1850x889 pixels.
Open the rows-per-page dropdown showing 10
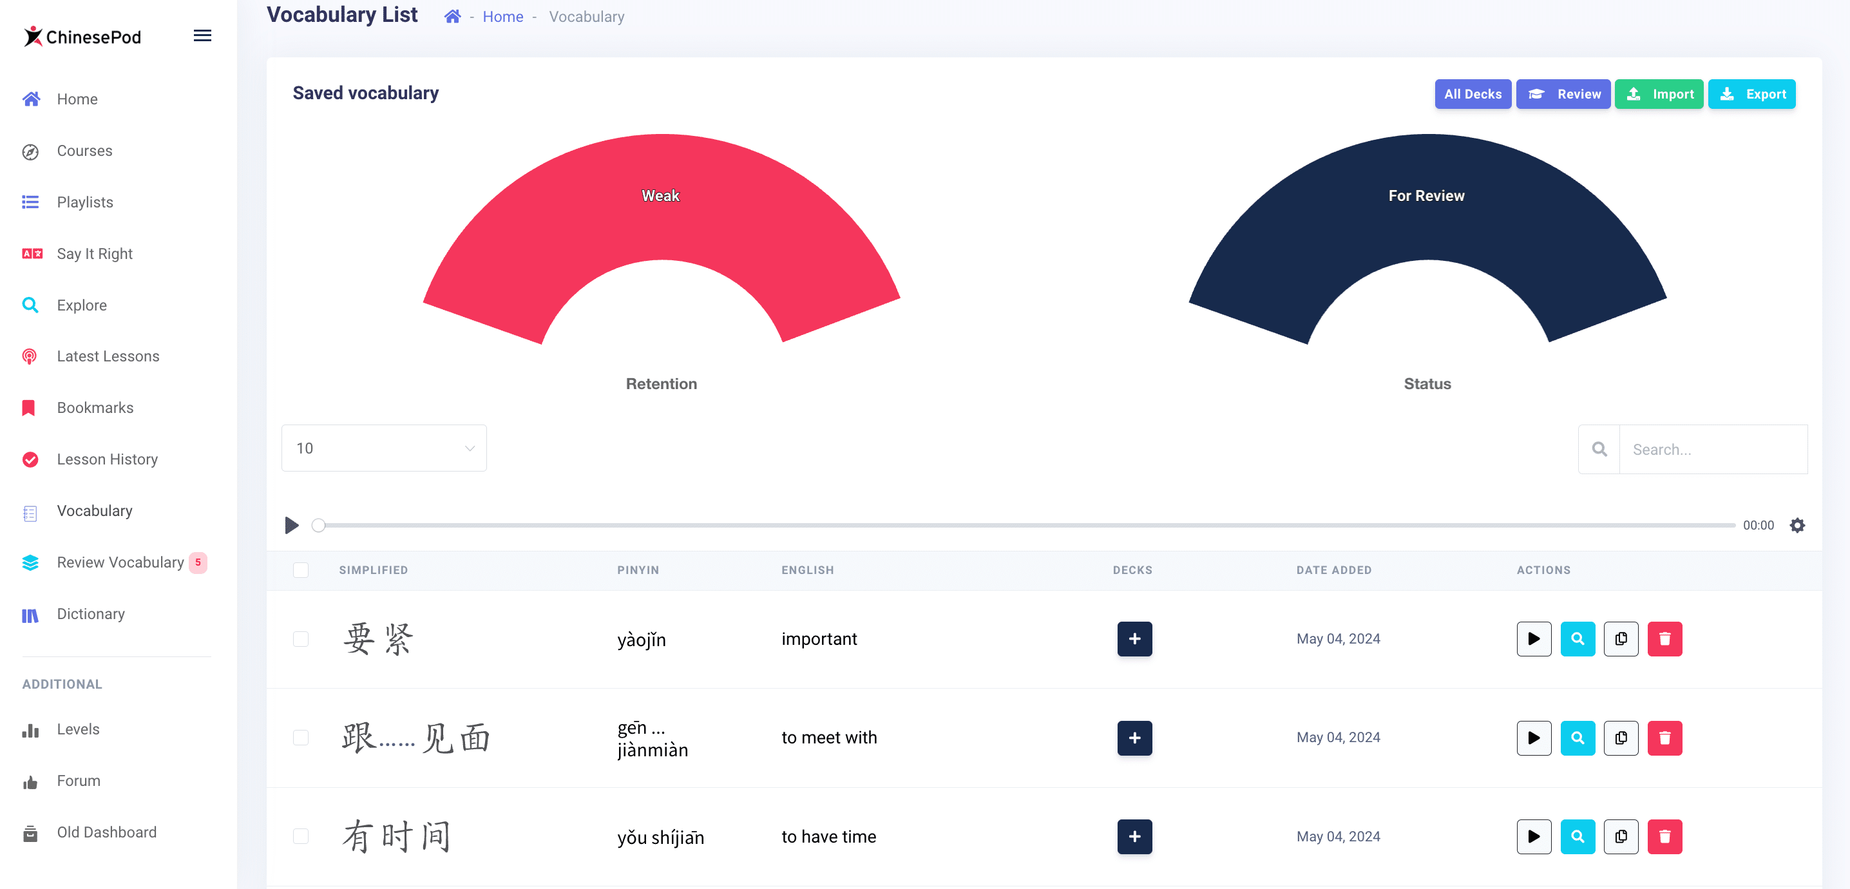point(384,448)
